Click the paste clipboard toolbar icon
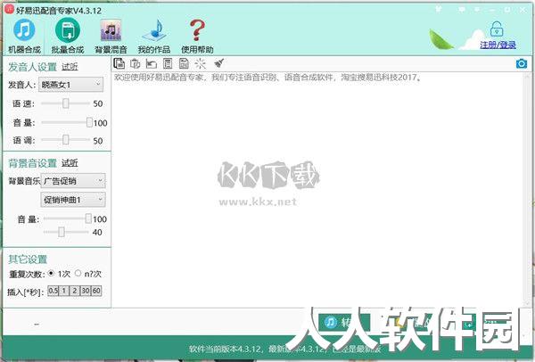The height and width of the screenshot is (362, 535). pos(136,63)
